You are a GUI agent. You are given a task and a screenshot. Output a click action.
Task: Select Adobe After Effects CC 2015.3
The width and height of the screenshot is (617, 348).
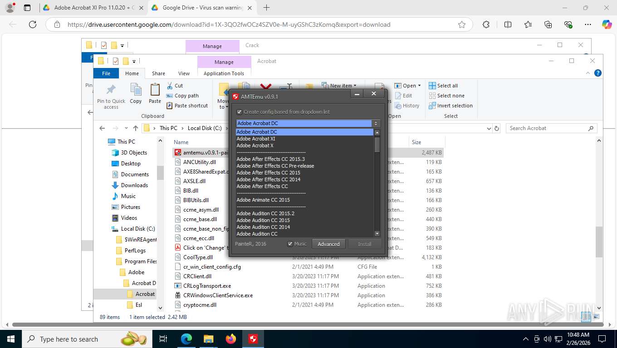tap(270, 159)
